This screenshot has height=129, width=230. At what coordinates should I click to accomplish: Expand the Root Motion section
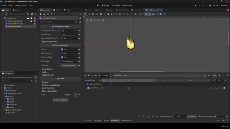47,69
